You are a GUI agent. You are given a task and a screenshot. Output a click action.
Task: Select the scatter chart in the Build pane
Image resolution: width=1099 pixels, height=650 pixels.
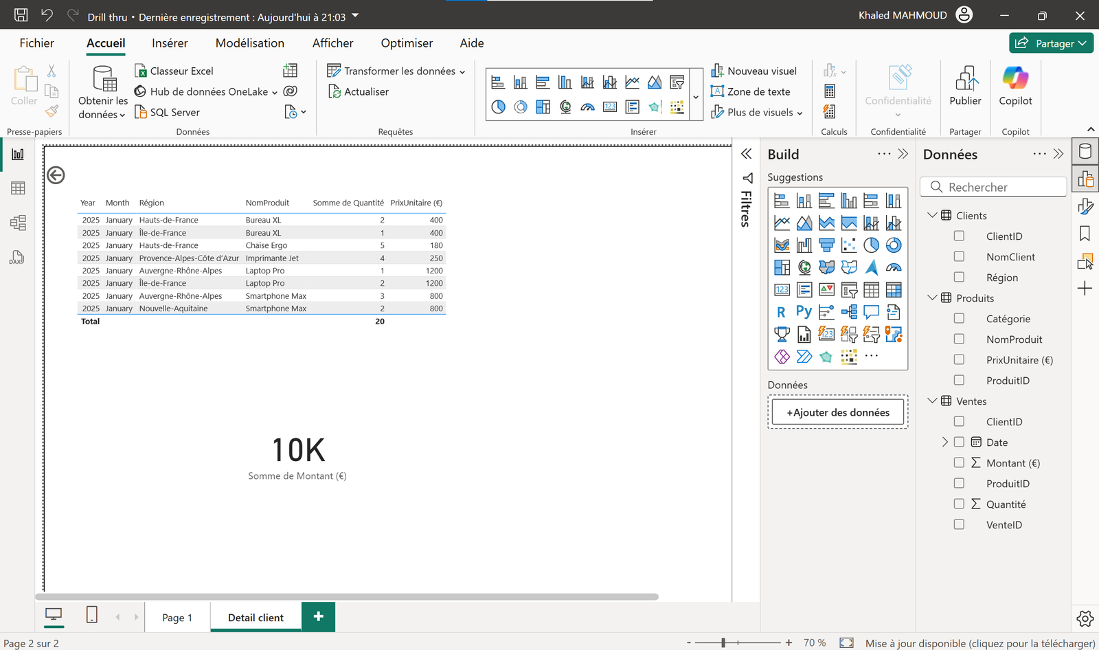(x=849, y=245)
